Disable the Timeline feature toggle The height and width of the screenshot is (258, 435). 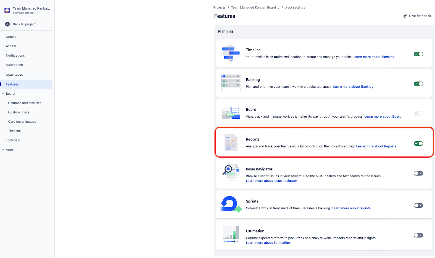pos(418,54)
